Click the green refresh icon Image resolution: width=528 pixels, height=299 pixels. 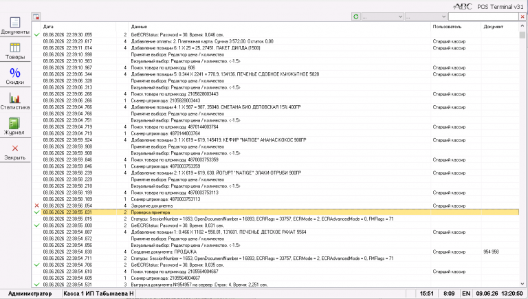356,16
